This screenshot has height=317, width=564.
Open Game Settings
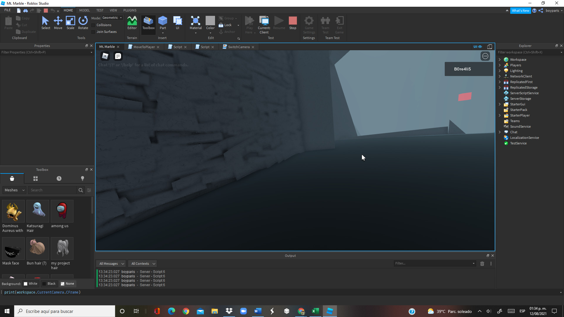309,25
